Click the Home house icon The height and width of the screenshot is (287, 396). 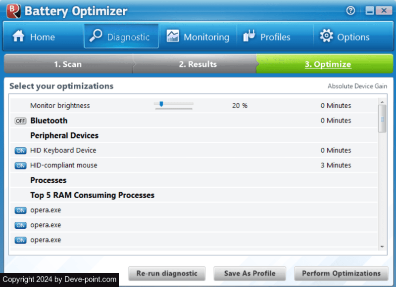pyautogui.click(x=18, y=37)
